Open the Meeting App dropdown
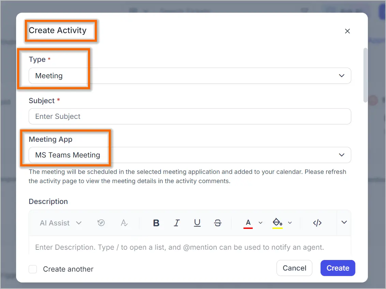This screenshot has height=289, width=386. 190,155
